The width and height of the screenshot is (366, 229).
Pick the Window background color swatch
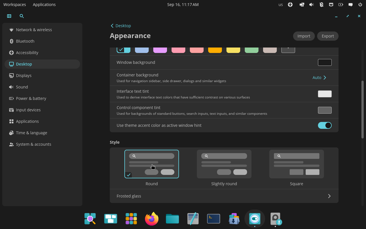(x=325, y=62)
